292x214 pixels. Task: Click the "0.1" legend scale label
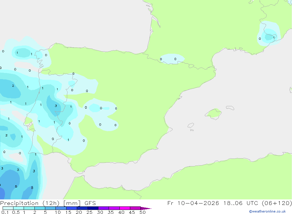(5, 212)
